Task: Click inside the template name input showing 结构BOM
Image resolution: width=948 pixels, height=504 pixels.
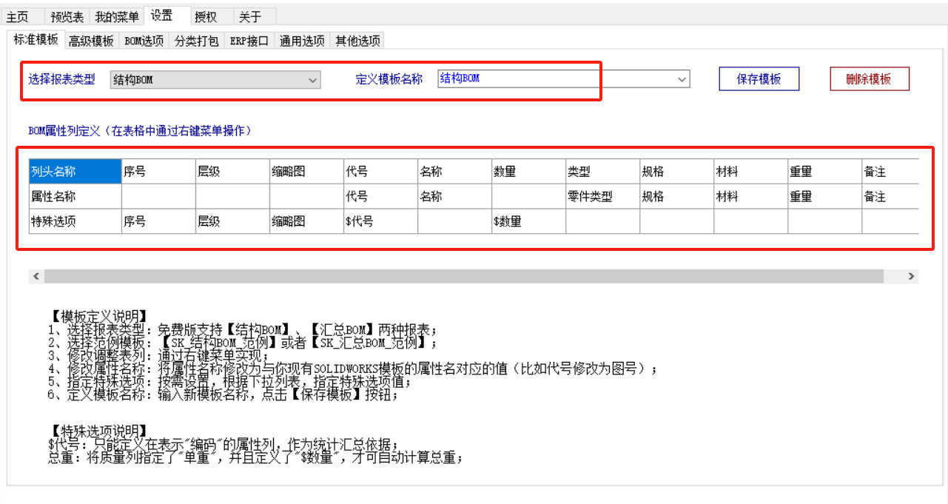Action: point(518,78)
